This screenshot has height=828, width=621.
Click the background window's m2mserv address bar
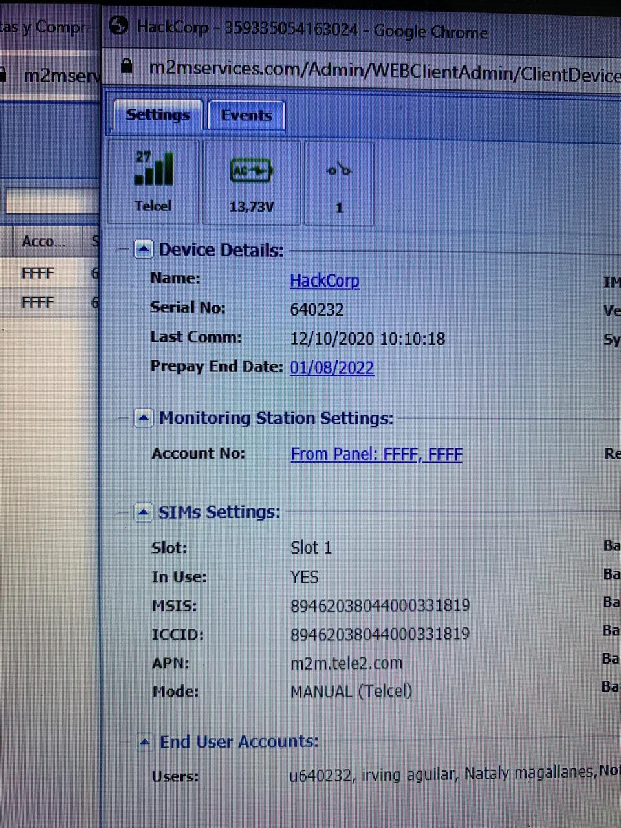tap(61, 76)
